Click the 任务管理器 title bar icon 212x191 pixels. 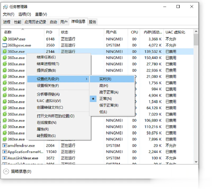[5, 7]
